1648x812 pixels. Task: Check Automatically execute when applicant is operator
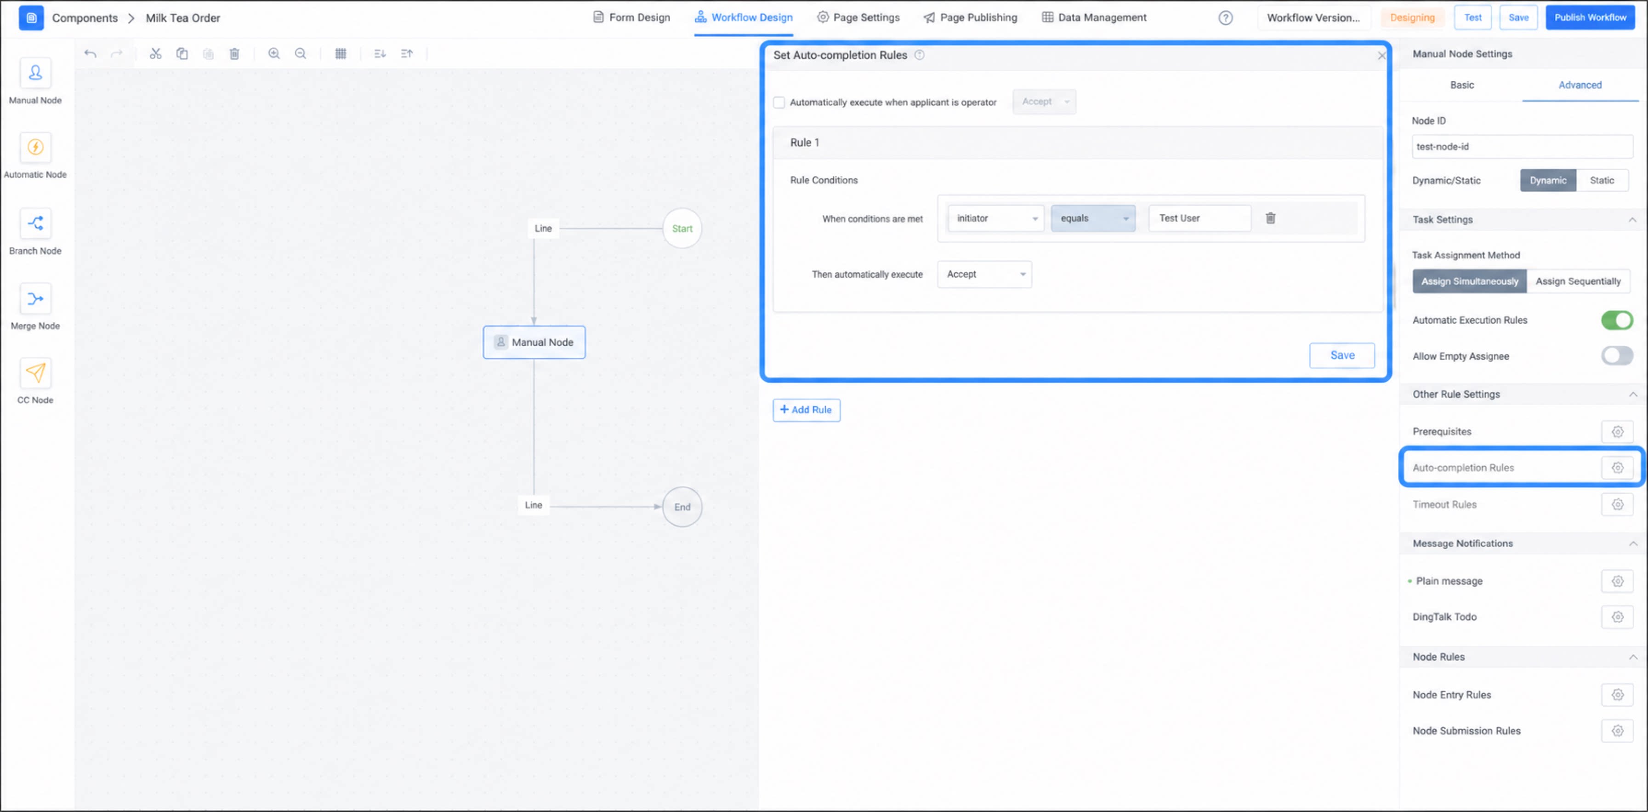tap(779, 103)
